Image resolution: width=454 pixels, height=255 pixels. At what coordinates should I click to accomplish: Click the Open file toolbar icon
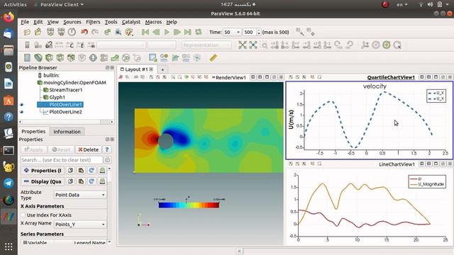tap(27, 32)
